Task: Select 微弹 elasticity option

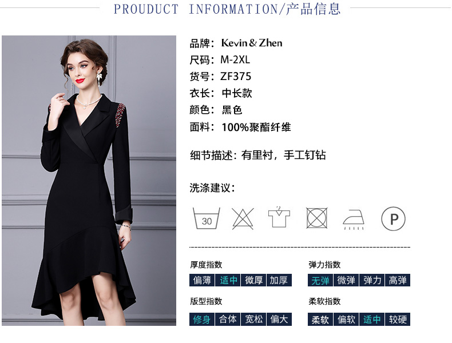Action: pos(346,280)
